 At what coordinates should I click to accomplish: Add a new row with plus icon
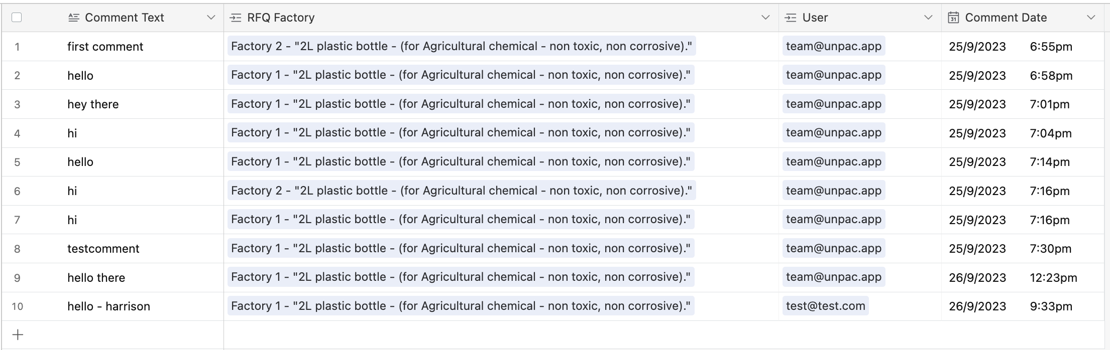coord(18,334)
